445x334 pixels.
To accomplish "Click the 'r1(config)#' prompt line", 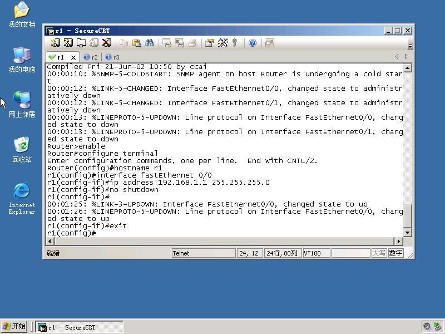I will click(x=72, y=233).
